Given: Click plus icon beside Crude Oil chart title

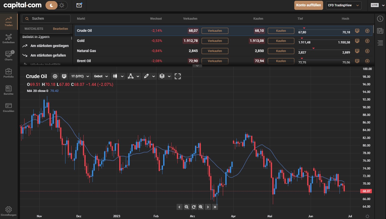Looking at the screenshot, I should coord(55,76).
